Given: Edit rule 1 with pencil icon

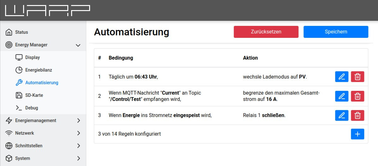Looking at the screenshot, I should [x=342, y=77].
